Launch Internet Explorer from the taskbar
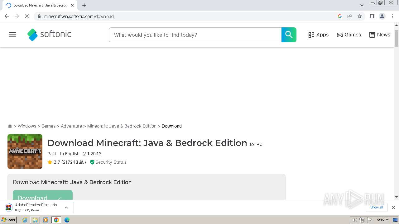The width and height of the screenshot is (399, 224). point(25,220)
